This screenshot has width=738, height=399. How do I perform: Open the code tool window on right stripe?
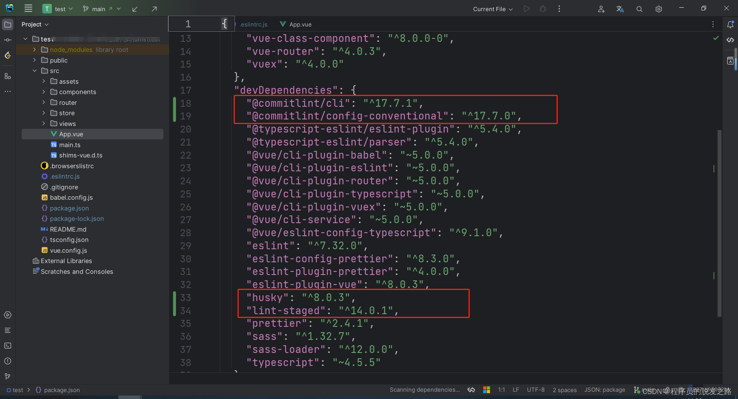[730, 40]
